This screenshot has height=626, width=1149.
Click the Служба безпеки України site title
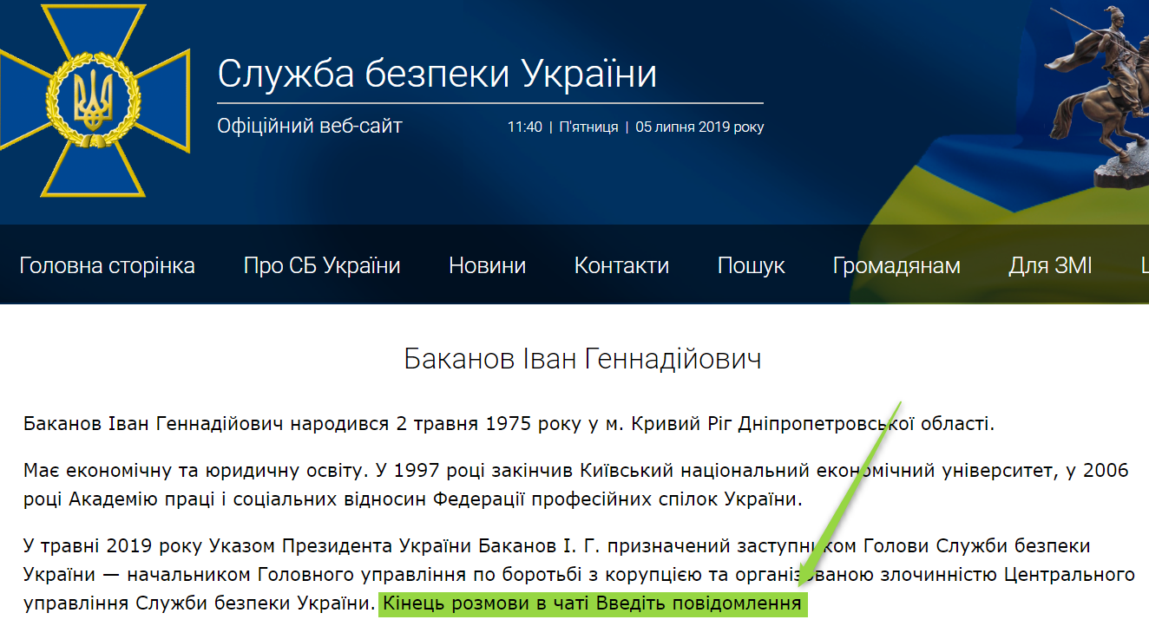click(x=437, y=75)
